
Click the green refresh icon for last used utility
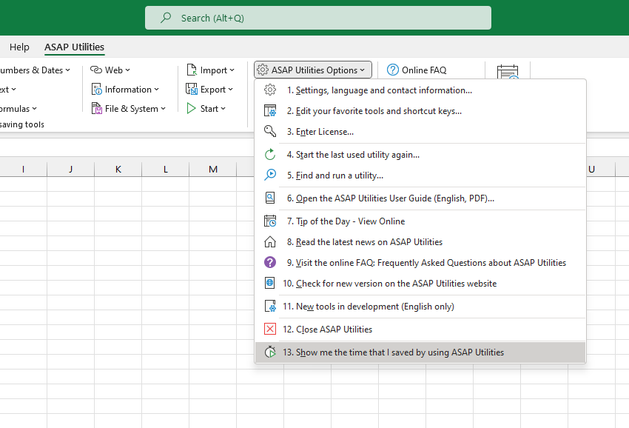(270, 155)
